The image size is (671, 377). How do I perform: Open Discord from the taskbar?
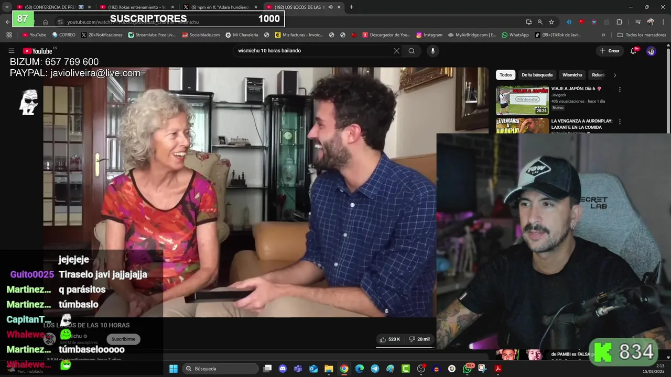pos(283,369)
